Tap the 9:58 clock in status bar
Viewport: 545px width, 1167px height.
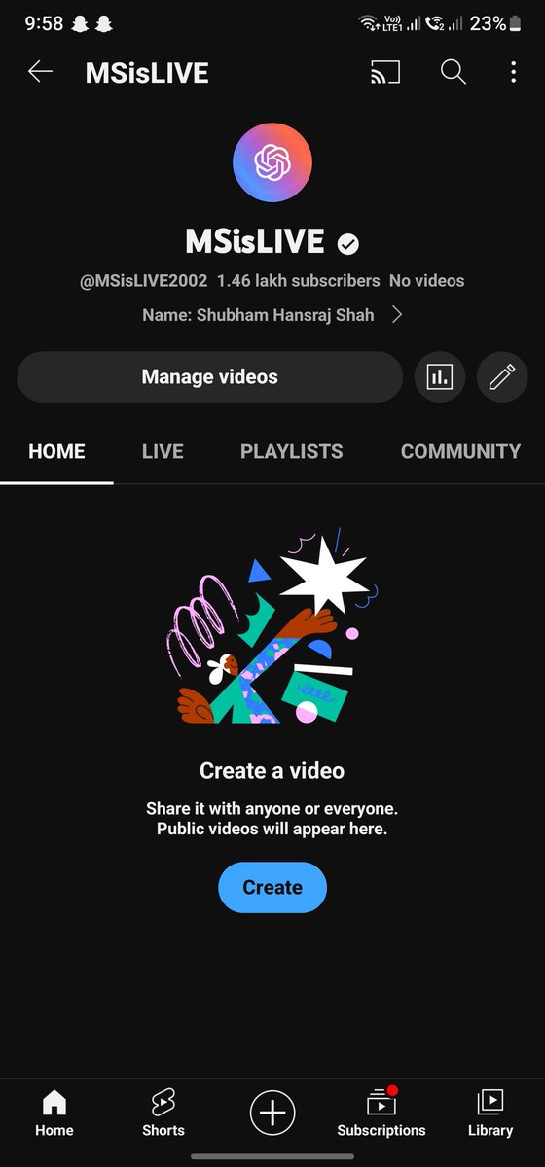[x=44, y=23]
